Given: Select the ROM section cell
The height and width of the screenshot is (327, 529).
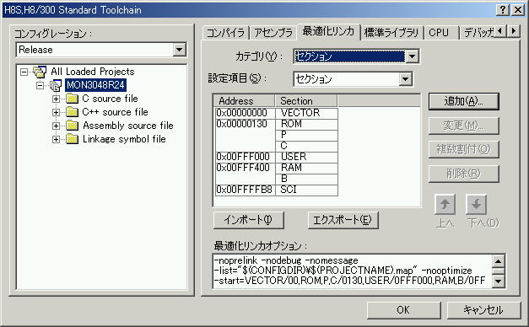Looking at the screenshot, I should click(x=306, y=124).
